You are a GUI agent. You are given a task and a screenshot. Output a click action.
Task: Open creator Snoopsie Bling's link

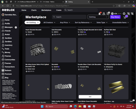point(84,67)
